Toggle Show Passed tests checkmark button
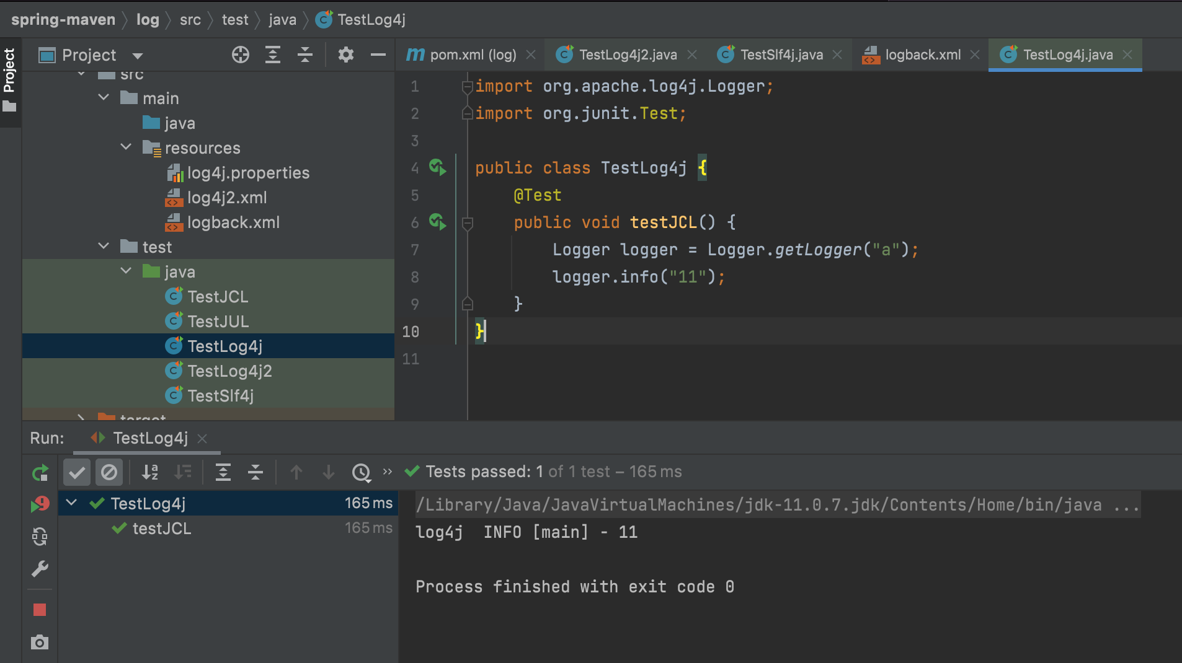 tap(77, 473)
